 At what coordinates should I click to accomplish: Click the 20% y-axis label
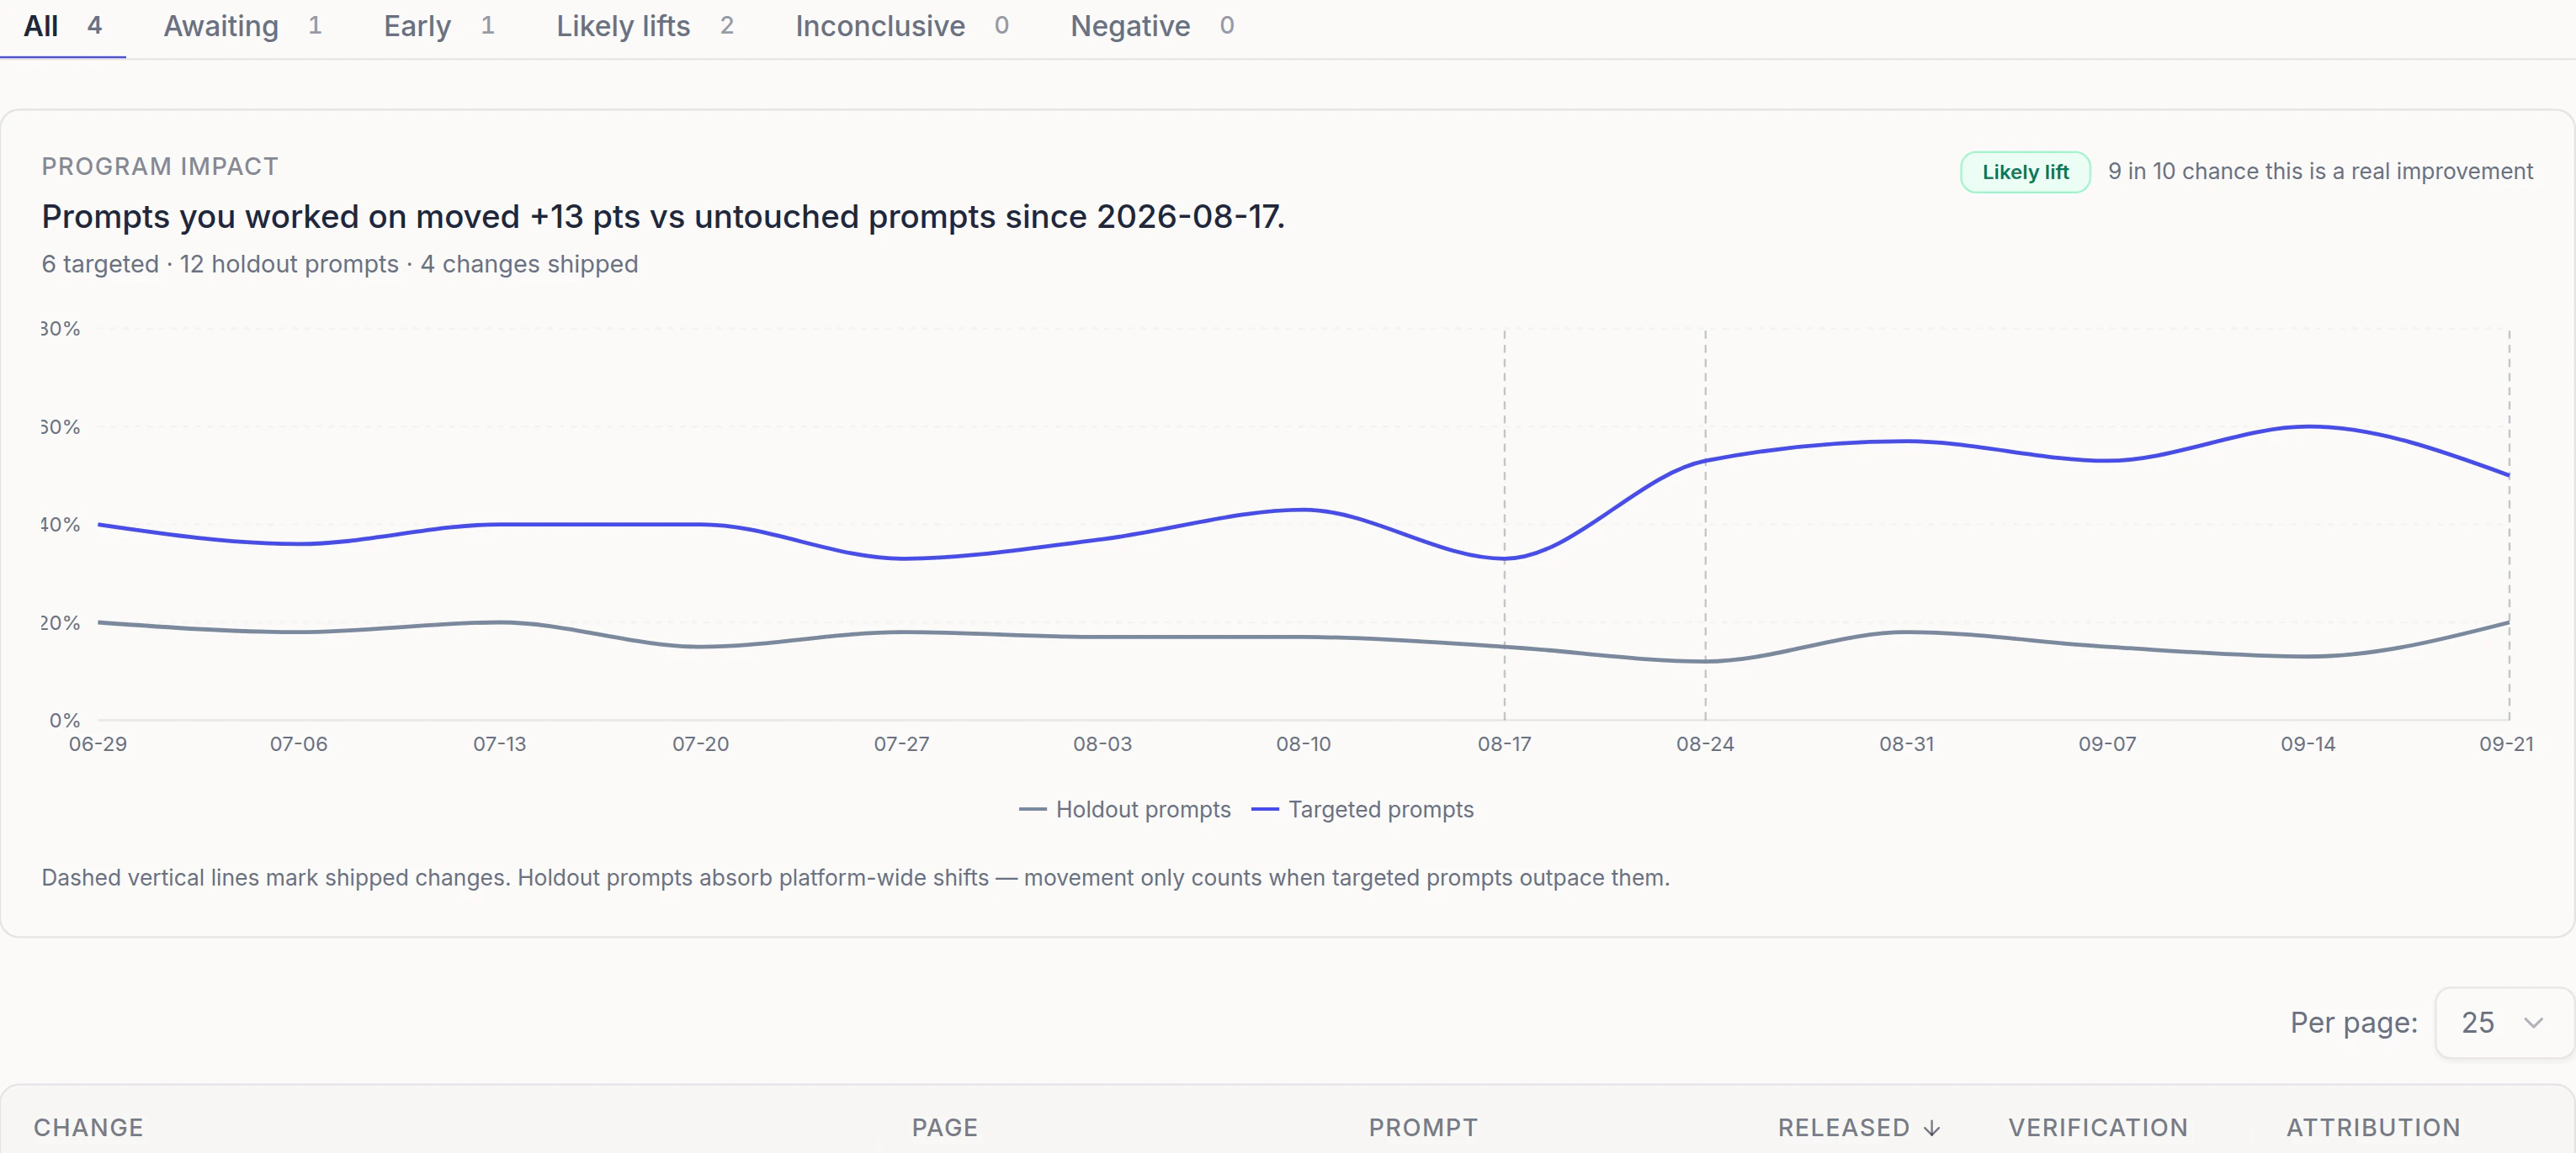click(60, 622)
